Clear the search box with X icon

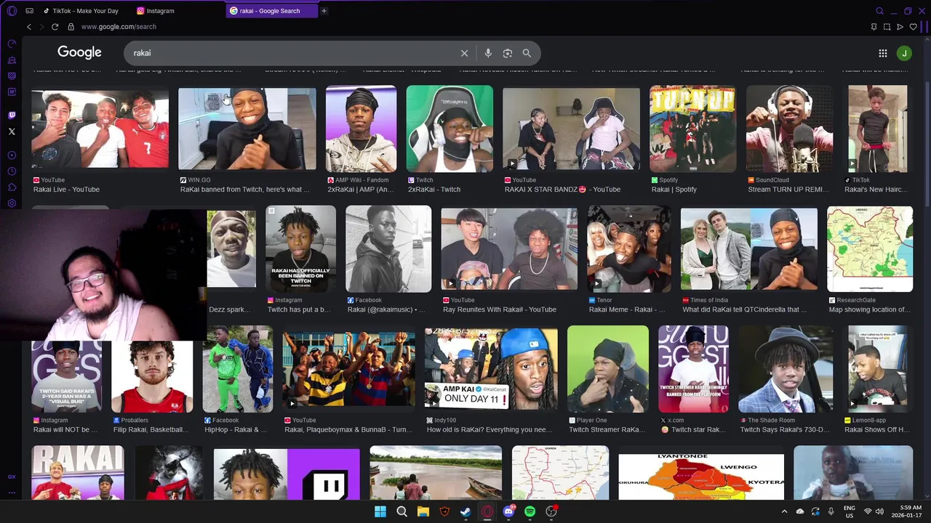point(464,53)
